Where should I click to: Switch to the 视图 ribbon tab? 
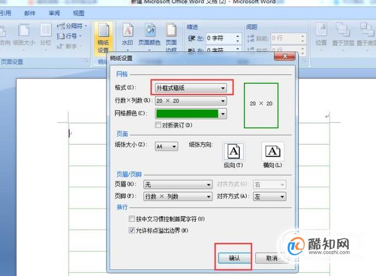78,13
